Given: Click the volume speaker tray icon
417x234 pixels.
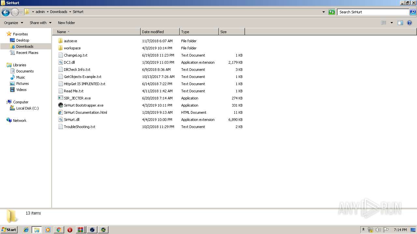Looking at the screenshot, I should tap(378, 230).
